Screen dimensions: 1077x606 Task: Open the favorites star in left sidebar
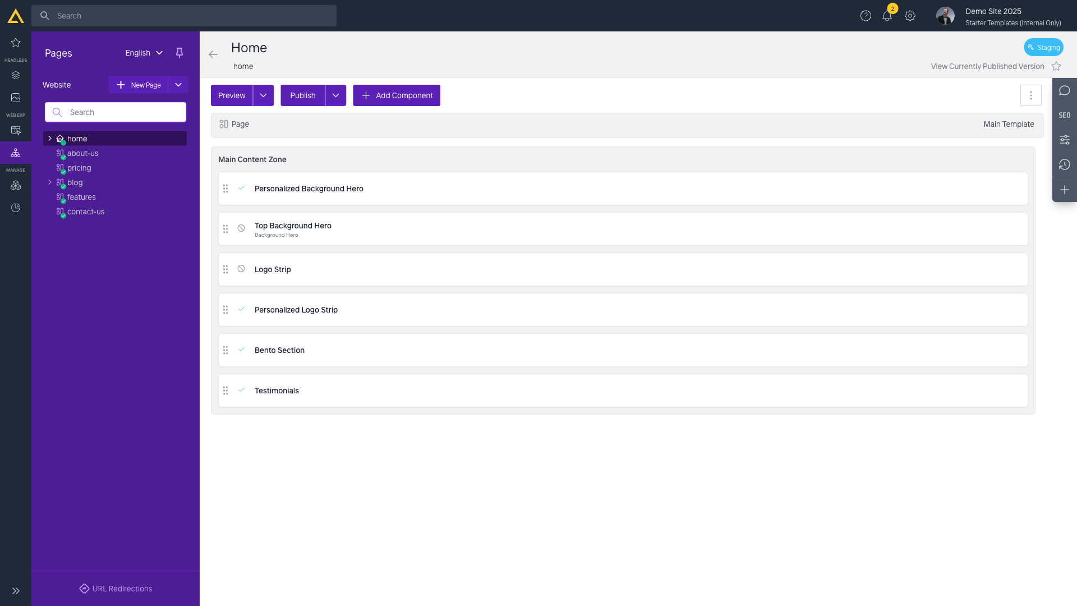pyautogui.click(x=16, y=43)
